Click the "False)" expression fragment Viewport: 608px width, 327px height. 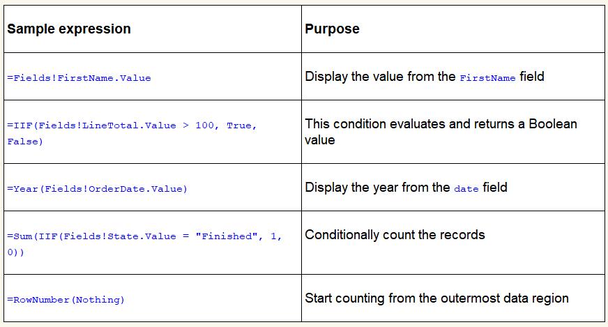pyautogui.click(x=25, y=142)
